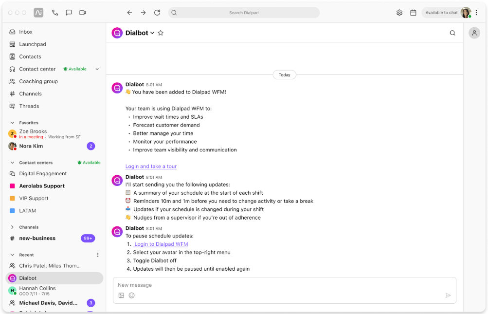488x314 pixels.
Task: Open Hannah Collins conversation
Action: [54, 291]
